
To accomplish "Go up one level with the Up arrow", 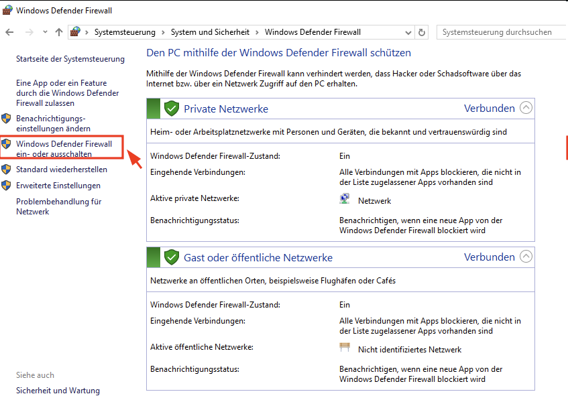I will [59, 32].
